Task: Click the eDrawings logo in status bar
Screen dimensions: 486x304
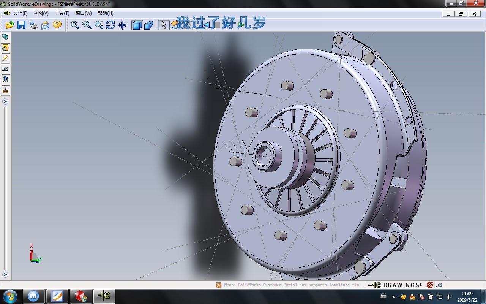Action: 395,285
